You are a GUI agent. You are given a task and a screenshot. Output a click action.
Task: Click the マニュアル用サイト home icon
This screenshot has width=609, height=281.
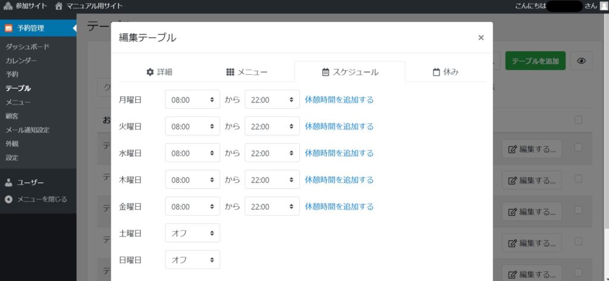coord(58,6)
